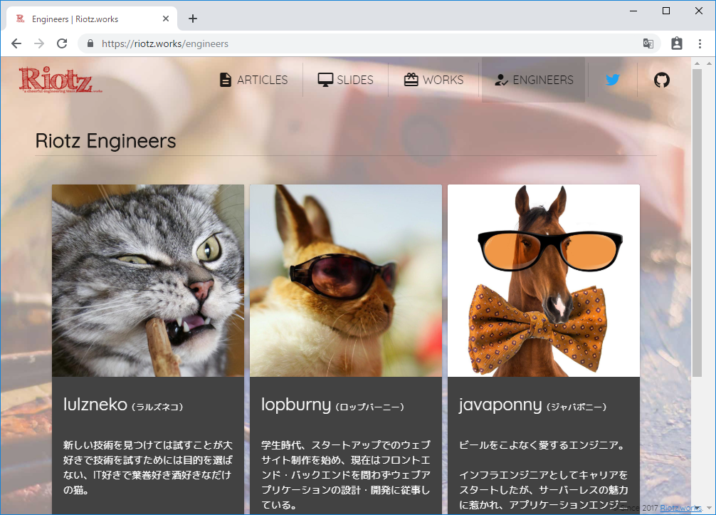Click the lulzneko cat photo
The image size is (716, 515).
(148, 281)
